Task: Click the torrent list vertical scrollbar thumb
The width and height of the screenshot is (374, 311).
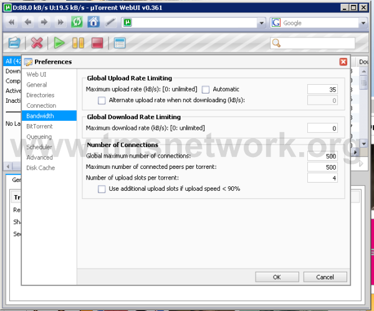Action: [363, 82]
